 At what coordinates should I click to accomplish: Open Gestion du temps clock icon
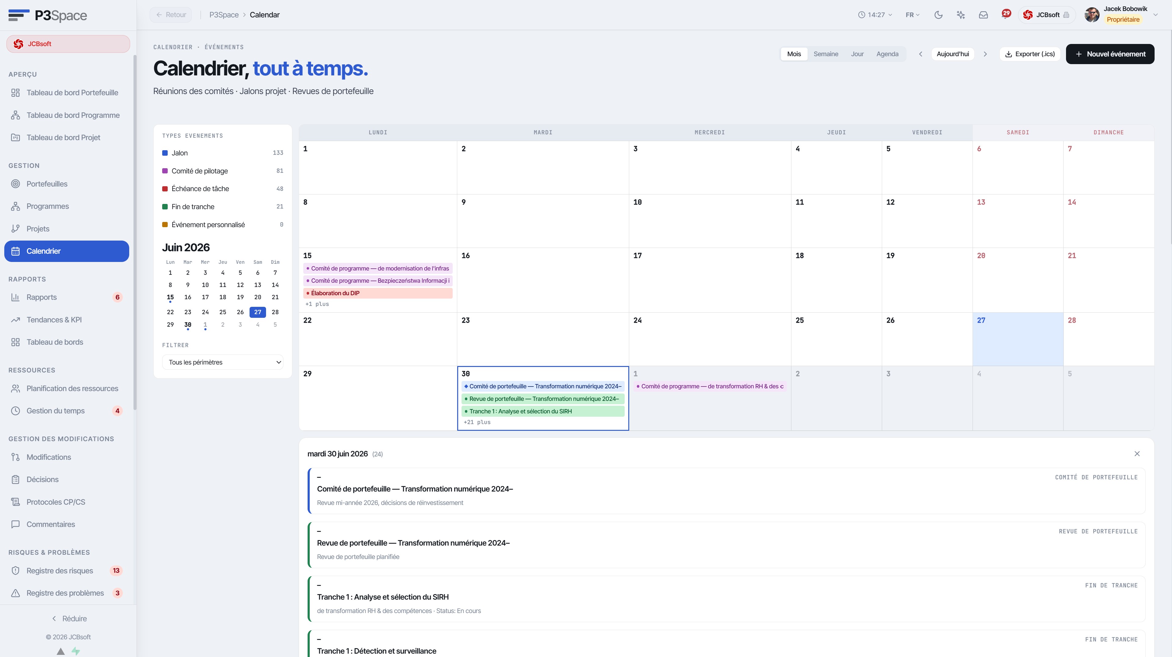point(16,411)
